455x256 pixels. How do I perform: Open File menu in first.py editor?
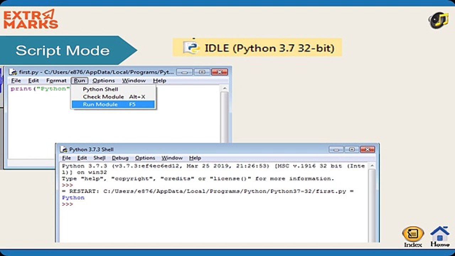click(16, 81)
